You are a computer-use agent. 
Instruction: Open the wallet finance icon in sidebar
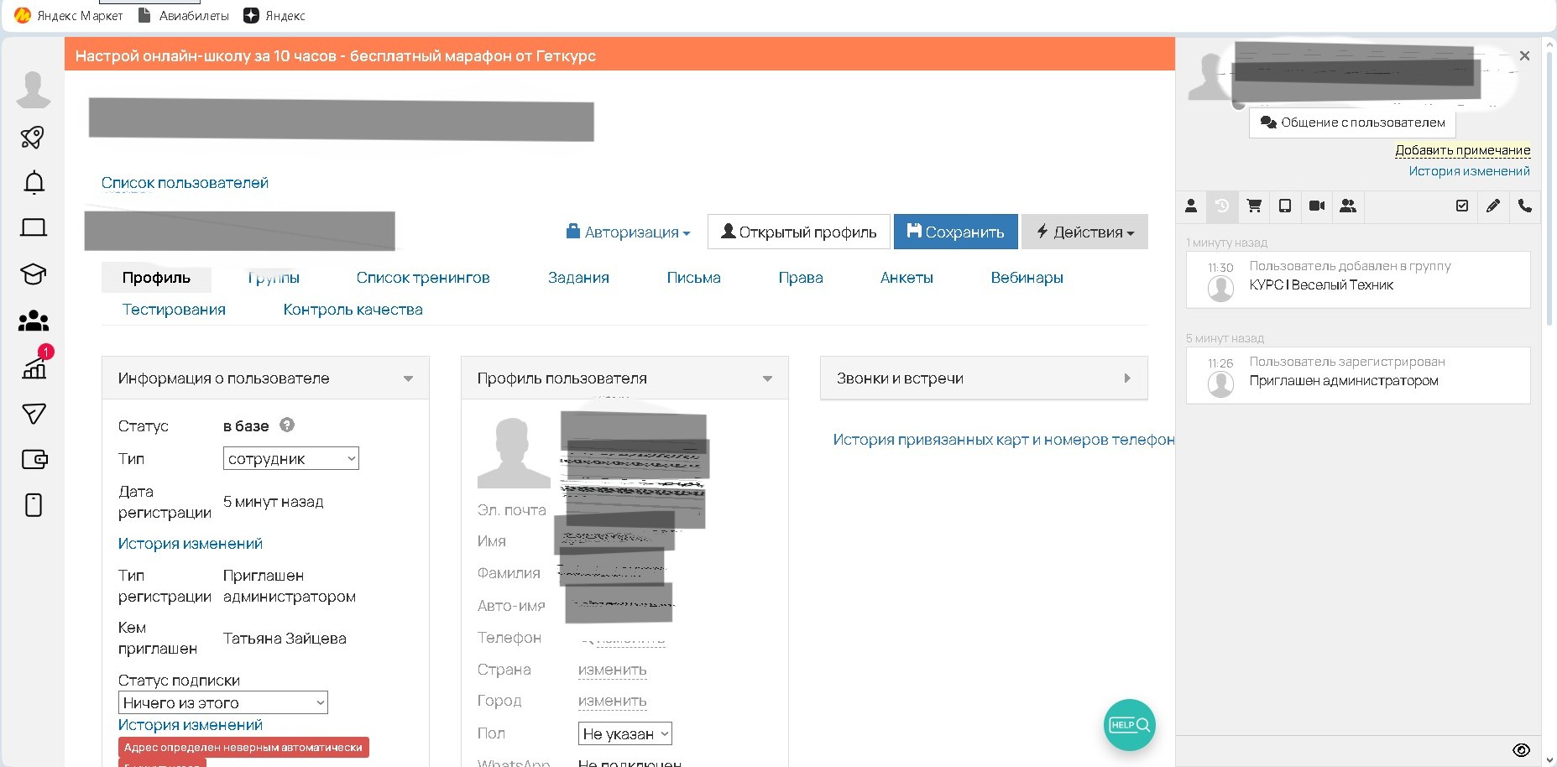[34, 459]
